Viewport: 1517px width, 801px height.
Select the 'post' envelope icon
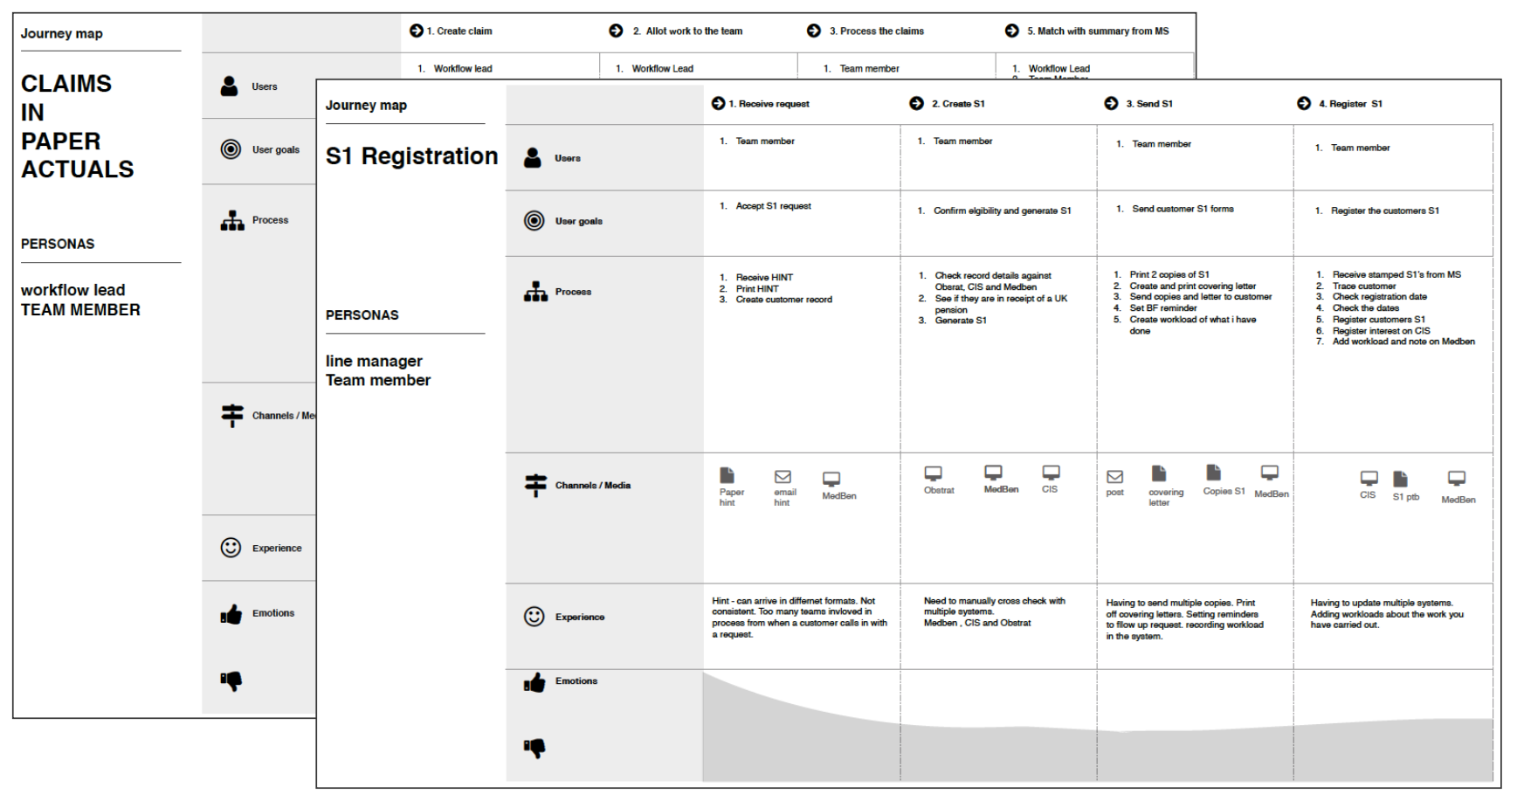click(1115, 477)
